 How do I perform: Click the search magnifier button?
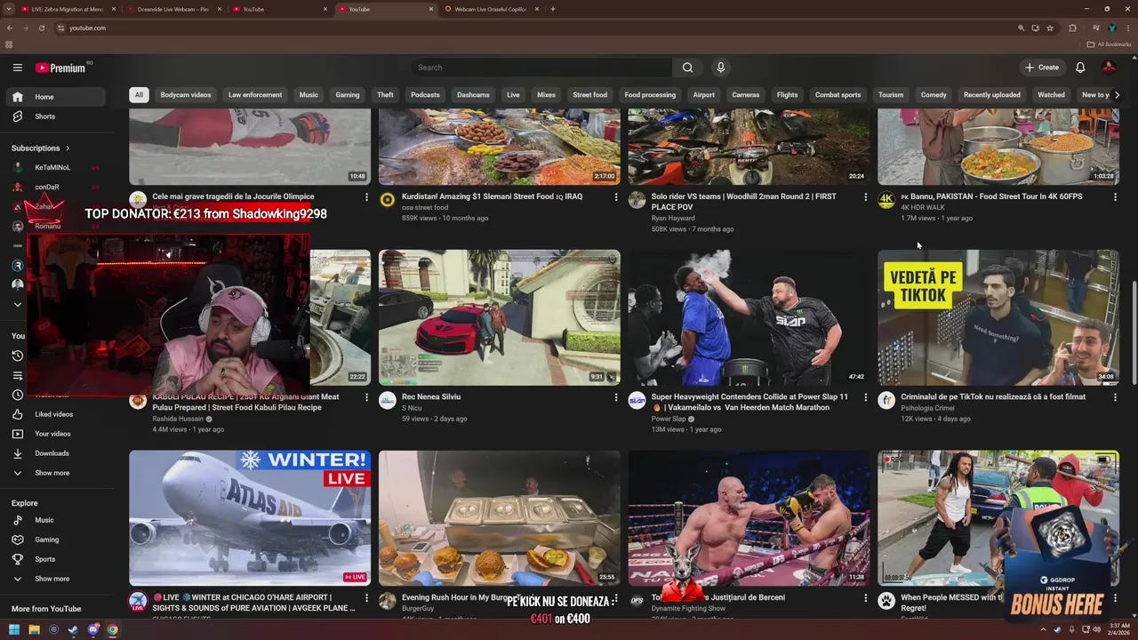coord(687,68)
